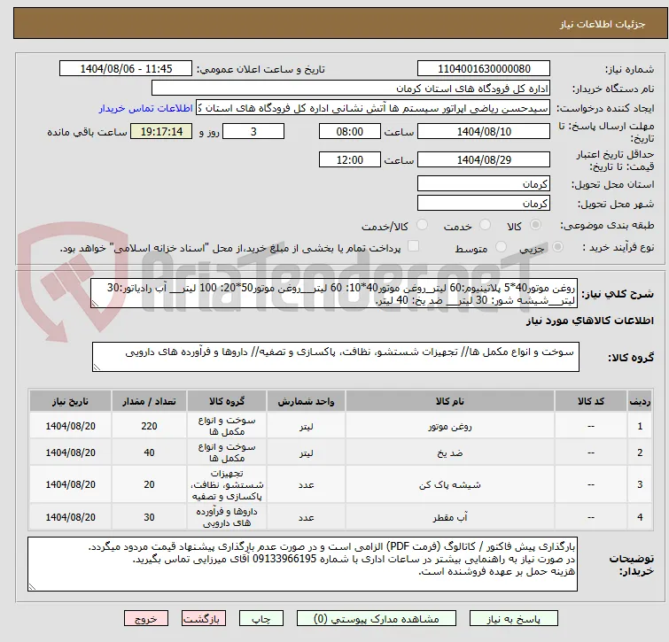The image size is (669, 642).
Task: Grab the resize handle of توضیحات خریدار textarea
Action: click(x=32, y=587)
